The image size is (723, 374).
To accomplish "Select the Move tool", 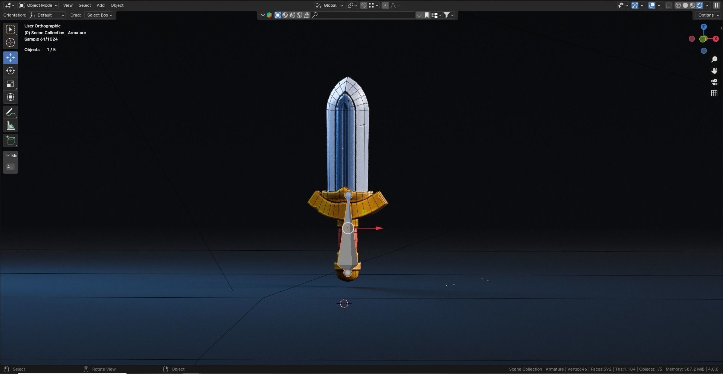I will point(11,58).
